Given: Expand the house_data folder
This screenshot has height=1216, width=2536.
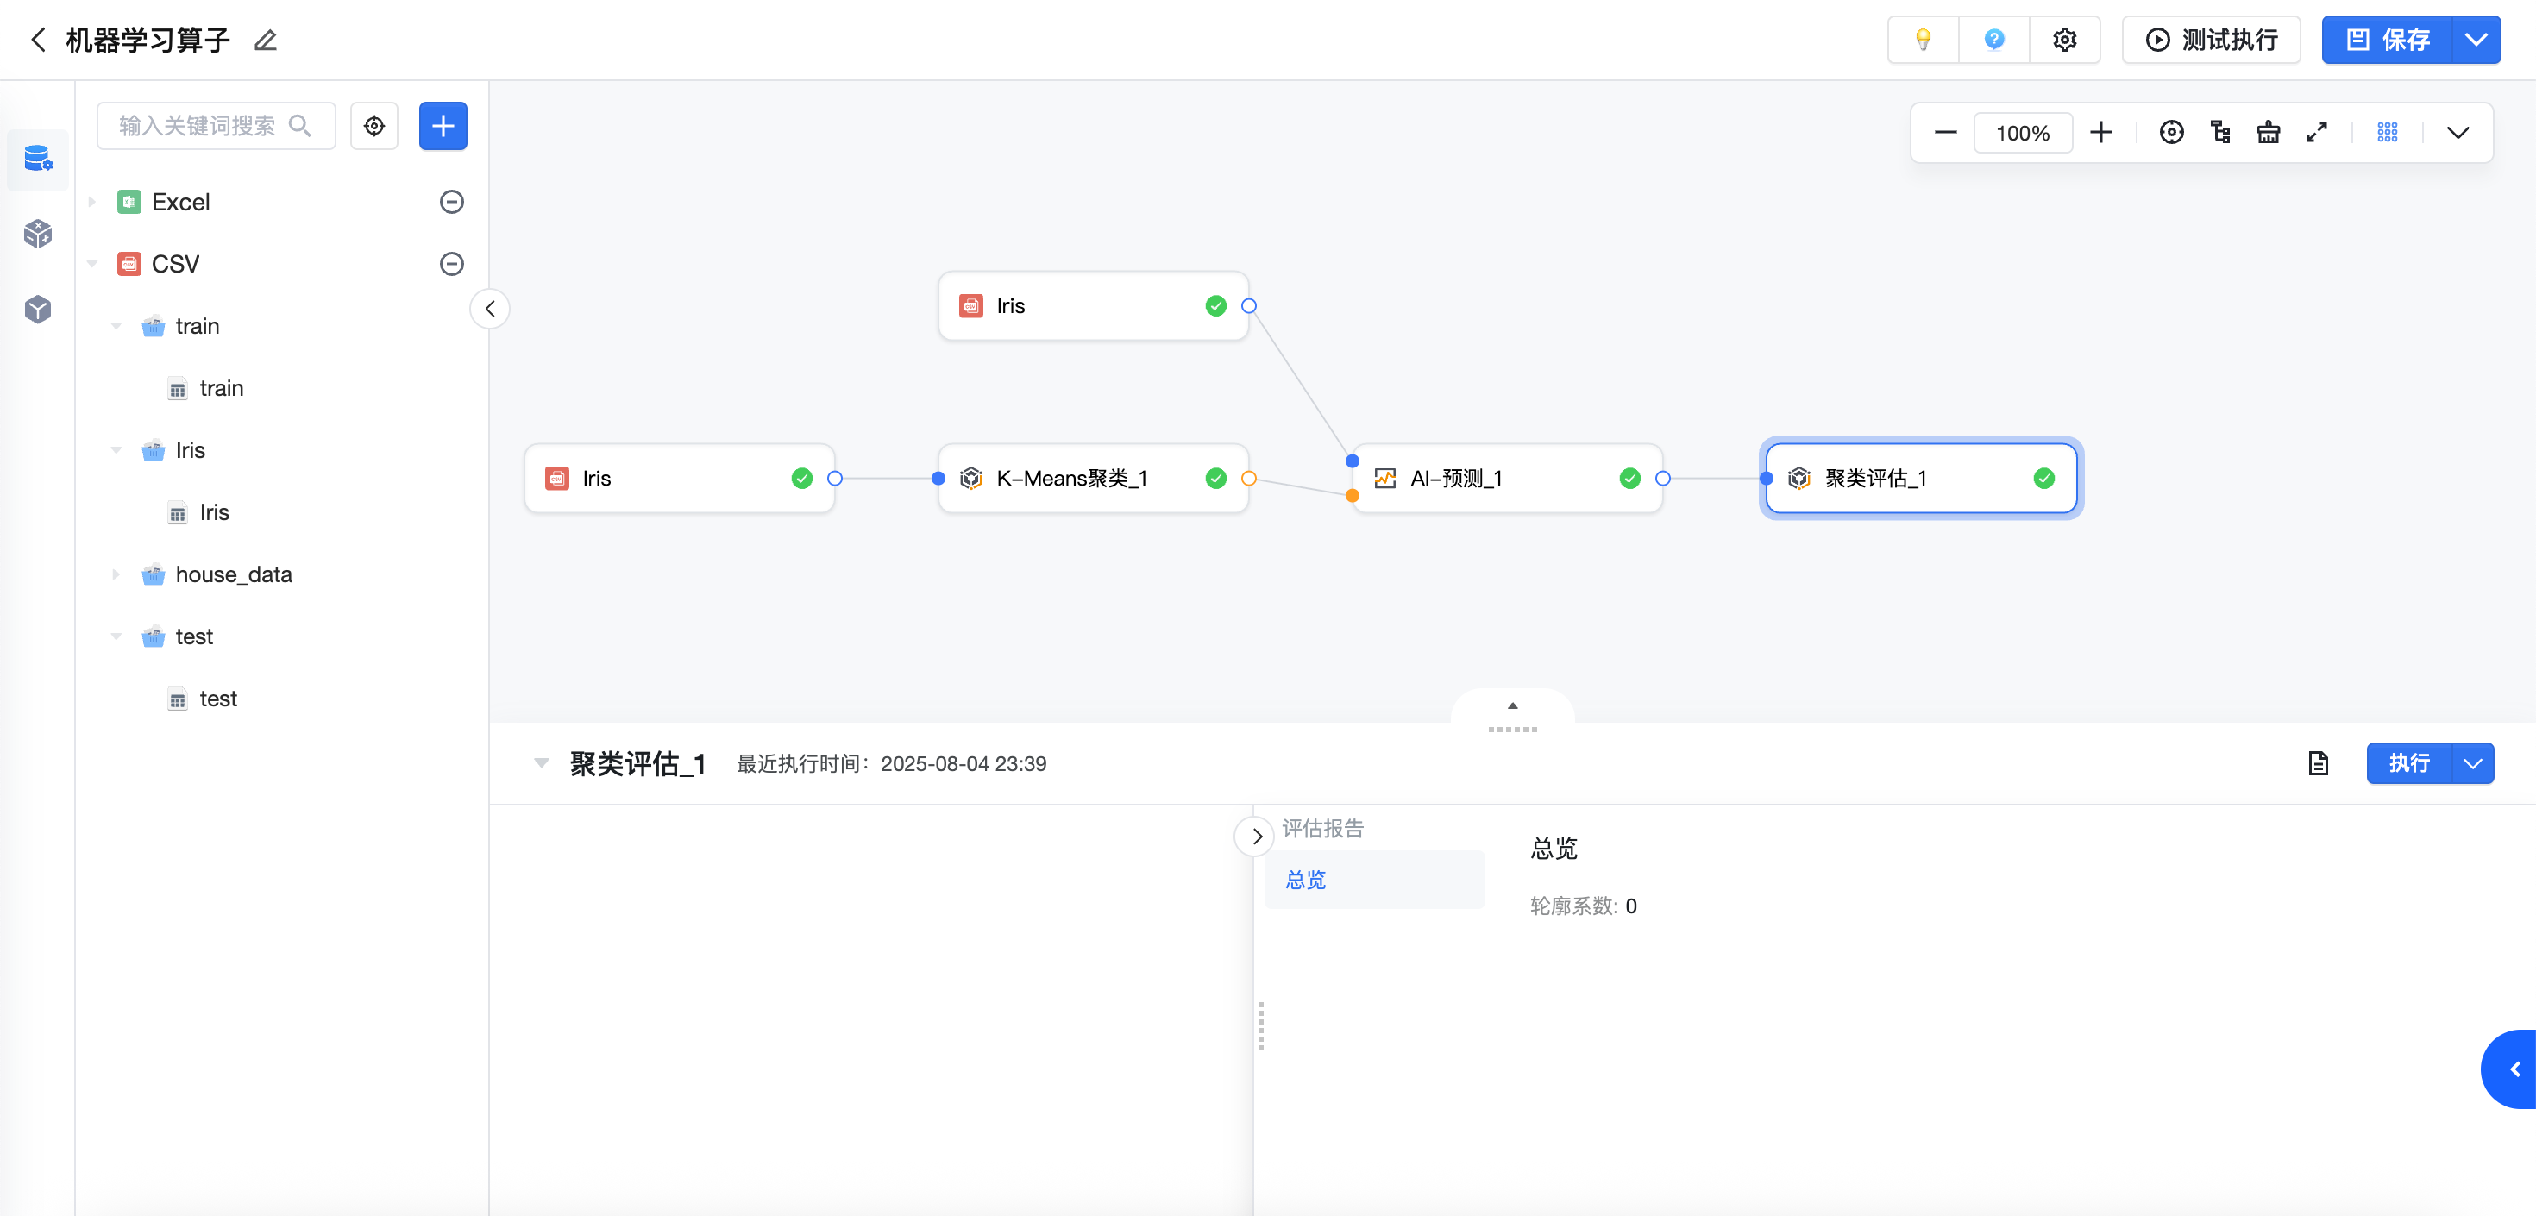Looking at the screenshot, I should 116,574.
